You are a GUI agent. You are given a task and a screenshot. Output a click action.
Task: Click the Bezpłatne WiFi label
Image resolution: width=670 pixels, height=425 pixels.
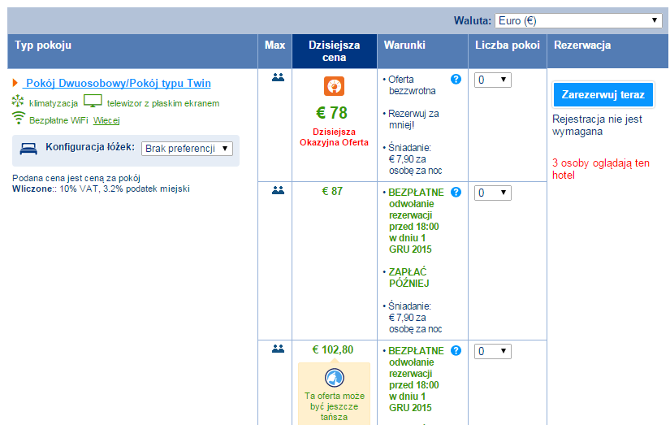coord(58,120)
